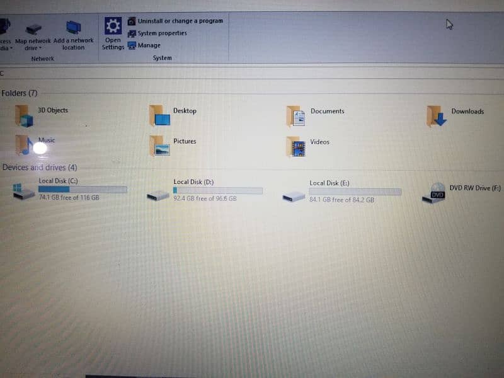Click the '92.4 GB free of 96.6 GB' text

pos(205,198)
